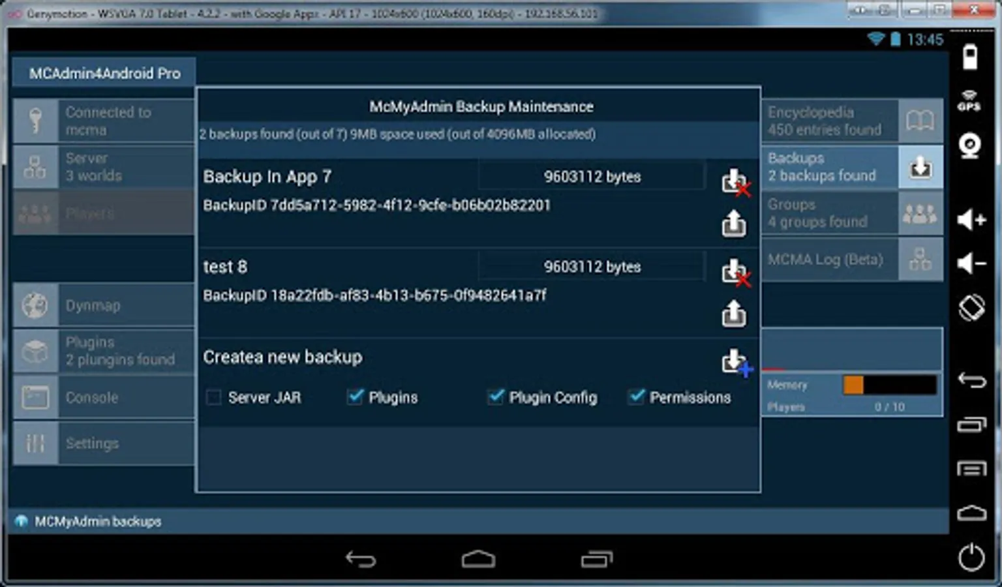
Task: Open the Dynmap globe icon
Action: point(35,305)
